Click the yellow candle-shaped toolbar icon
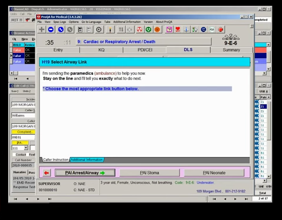Screen dimensions: 282x220 (110, 29)
